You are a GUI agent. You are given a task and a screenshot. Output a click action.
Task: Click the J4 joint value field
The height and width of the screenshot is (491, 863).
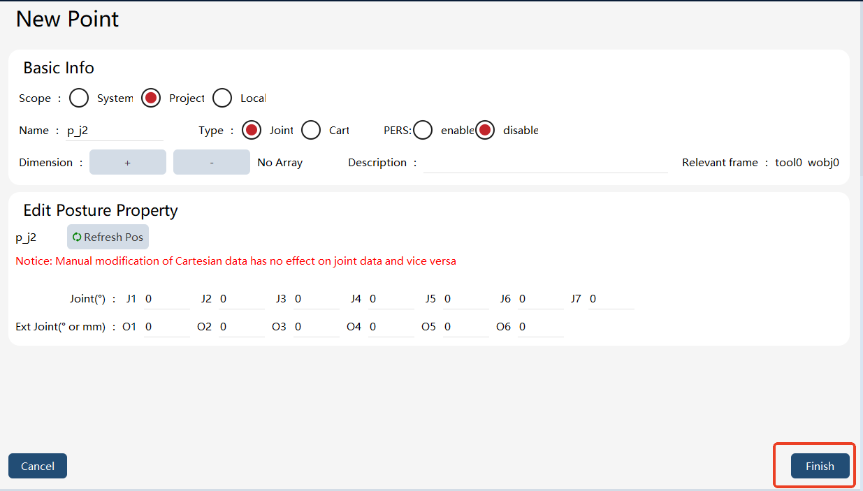coord(391,299)
